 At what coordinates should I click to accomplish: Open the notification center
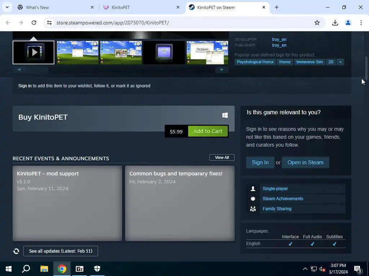[x=358, y=270]
